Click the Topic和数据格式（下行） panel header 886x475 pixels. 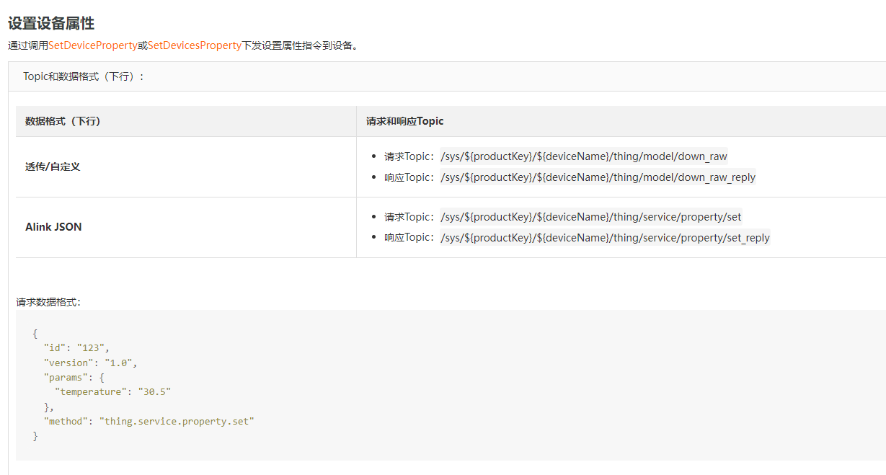coord(84,76)
